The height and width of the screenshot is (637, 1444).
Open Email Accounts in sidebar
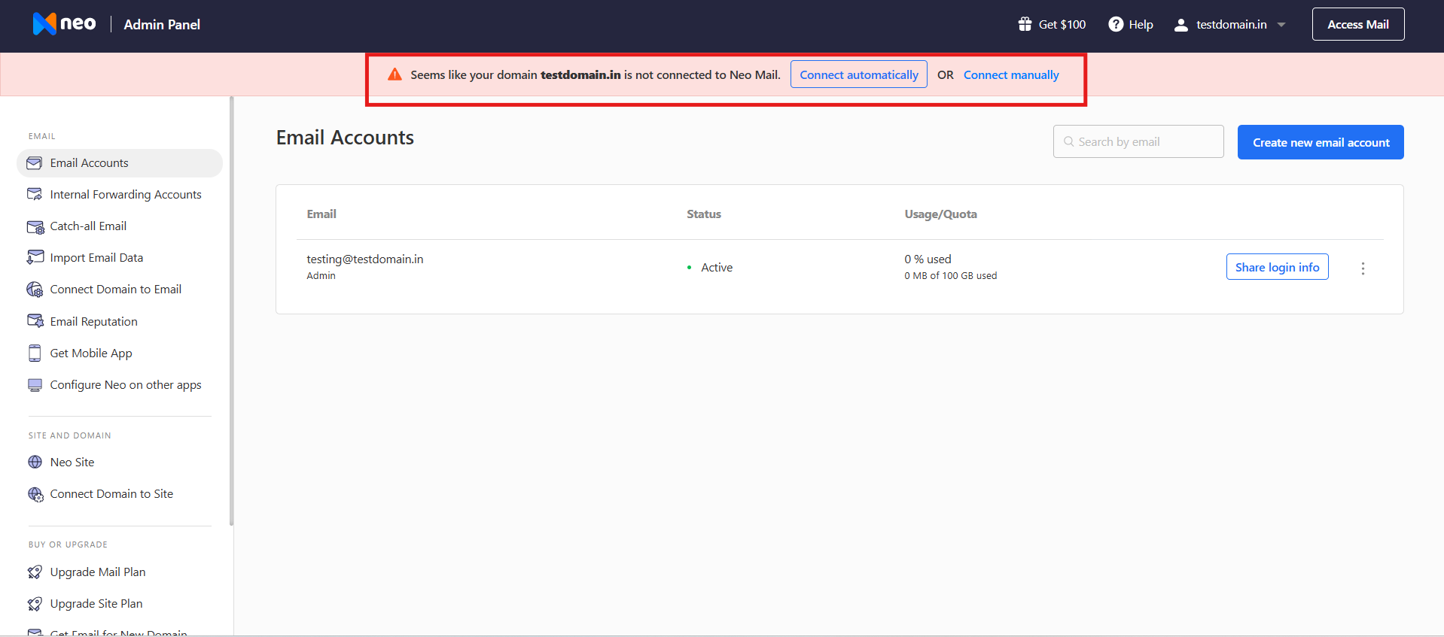coord(120,163)
